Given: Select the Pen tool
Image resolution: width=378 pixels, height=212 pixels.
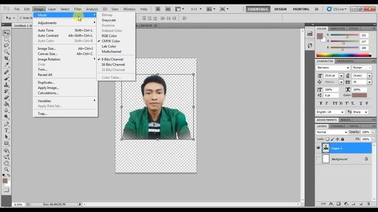Looking at the screenshot, I should click(x=6, y=124).
